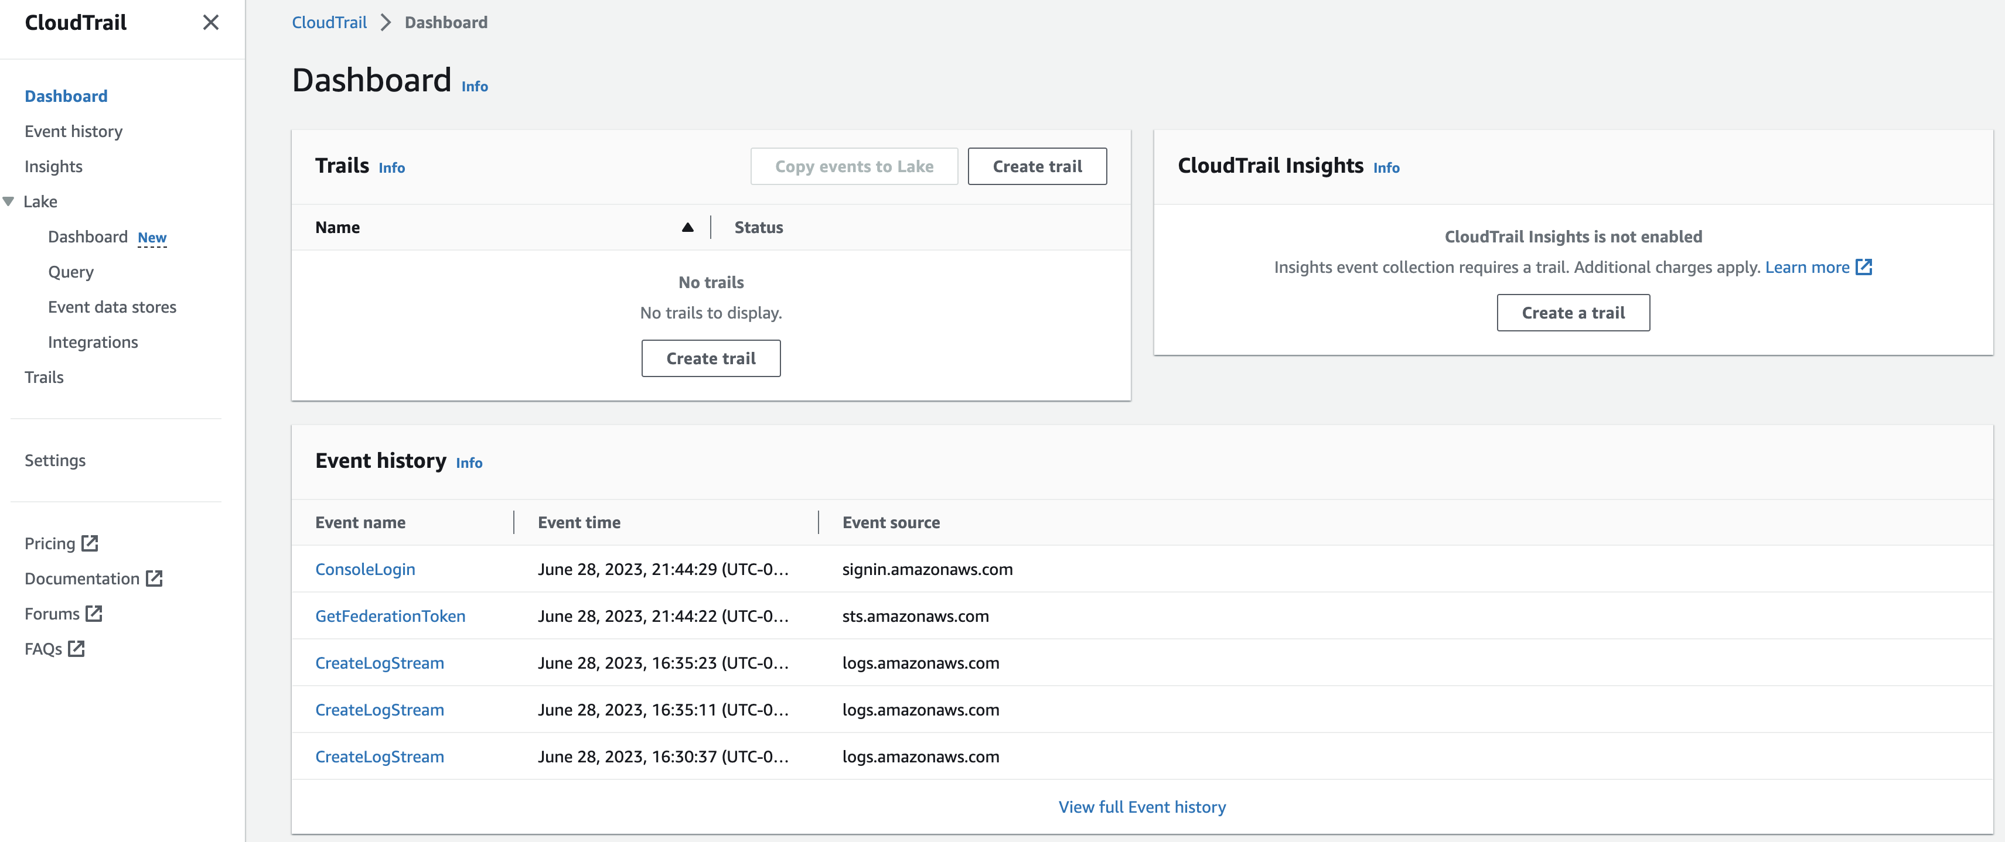Sort trails by Name column arrow
The image size is (2005, 842).
(687, 227)
